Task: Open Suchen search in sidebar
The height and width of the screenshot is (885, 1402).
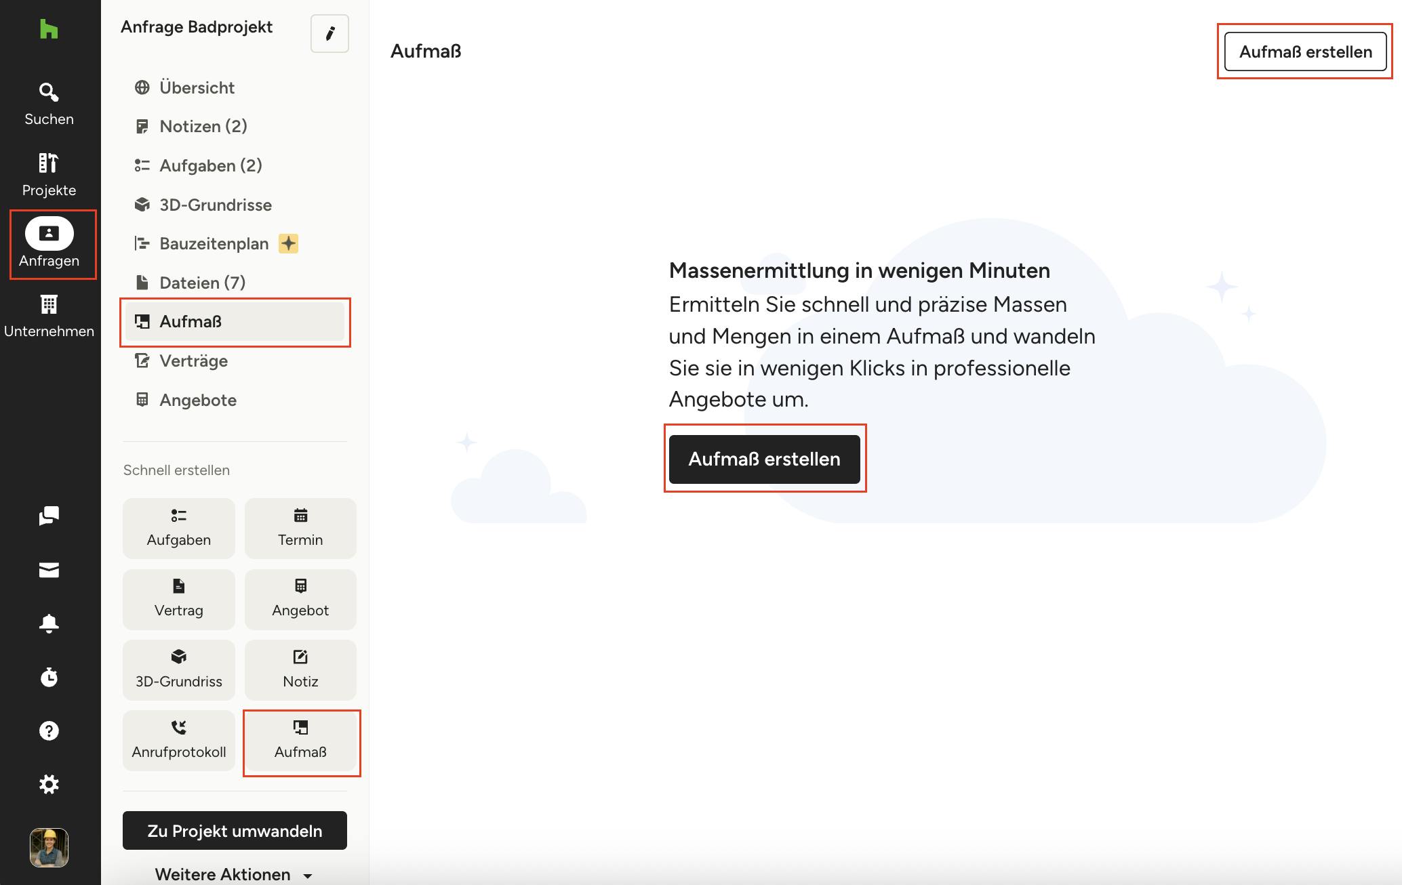Action: 49,104
